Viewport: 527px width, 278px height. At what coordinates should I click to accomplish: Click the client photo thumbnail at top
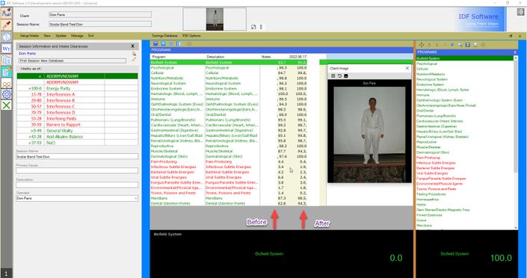click(215, 19)
